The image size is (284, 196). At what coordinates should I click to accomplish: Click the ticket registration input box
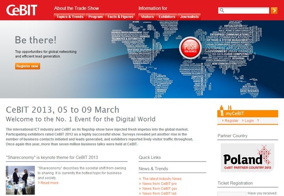pos(232,194)
